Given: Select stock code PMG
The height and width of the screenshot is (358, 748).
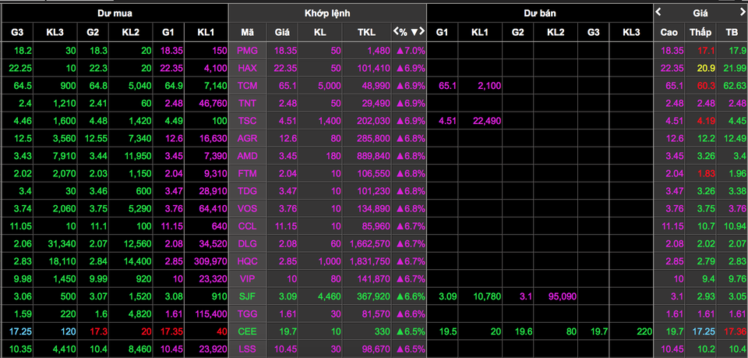Looking at the screenshot, I should tap(248, 51).
